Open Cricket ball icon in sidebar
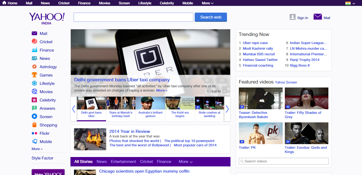Screen dimensions: 362x175 (x=34, y=42)
